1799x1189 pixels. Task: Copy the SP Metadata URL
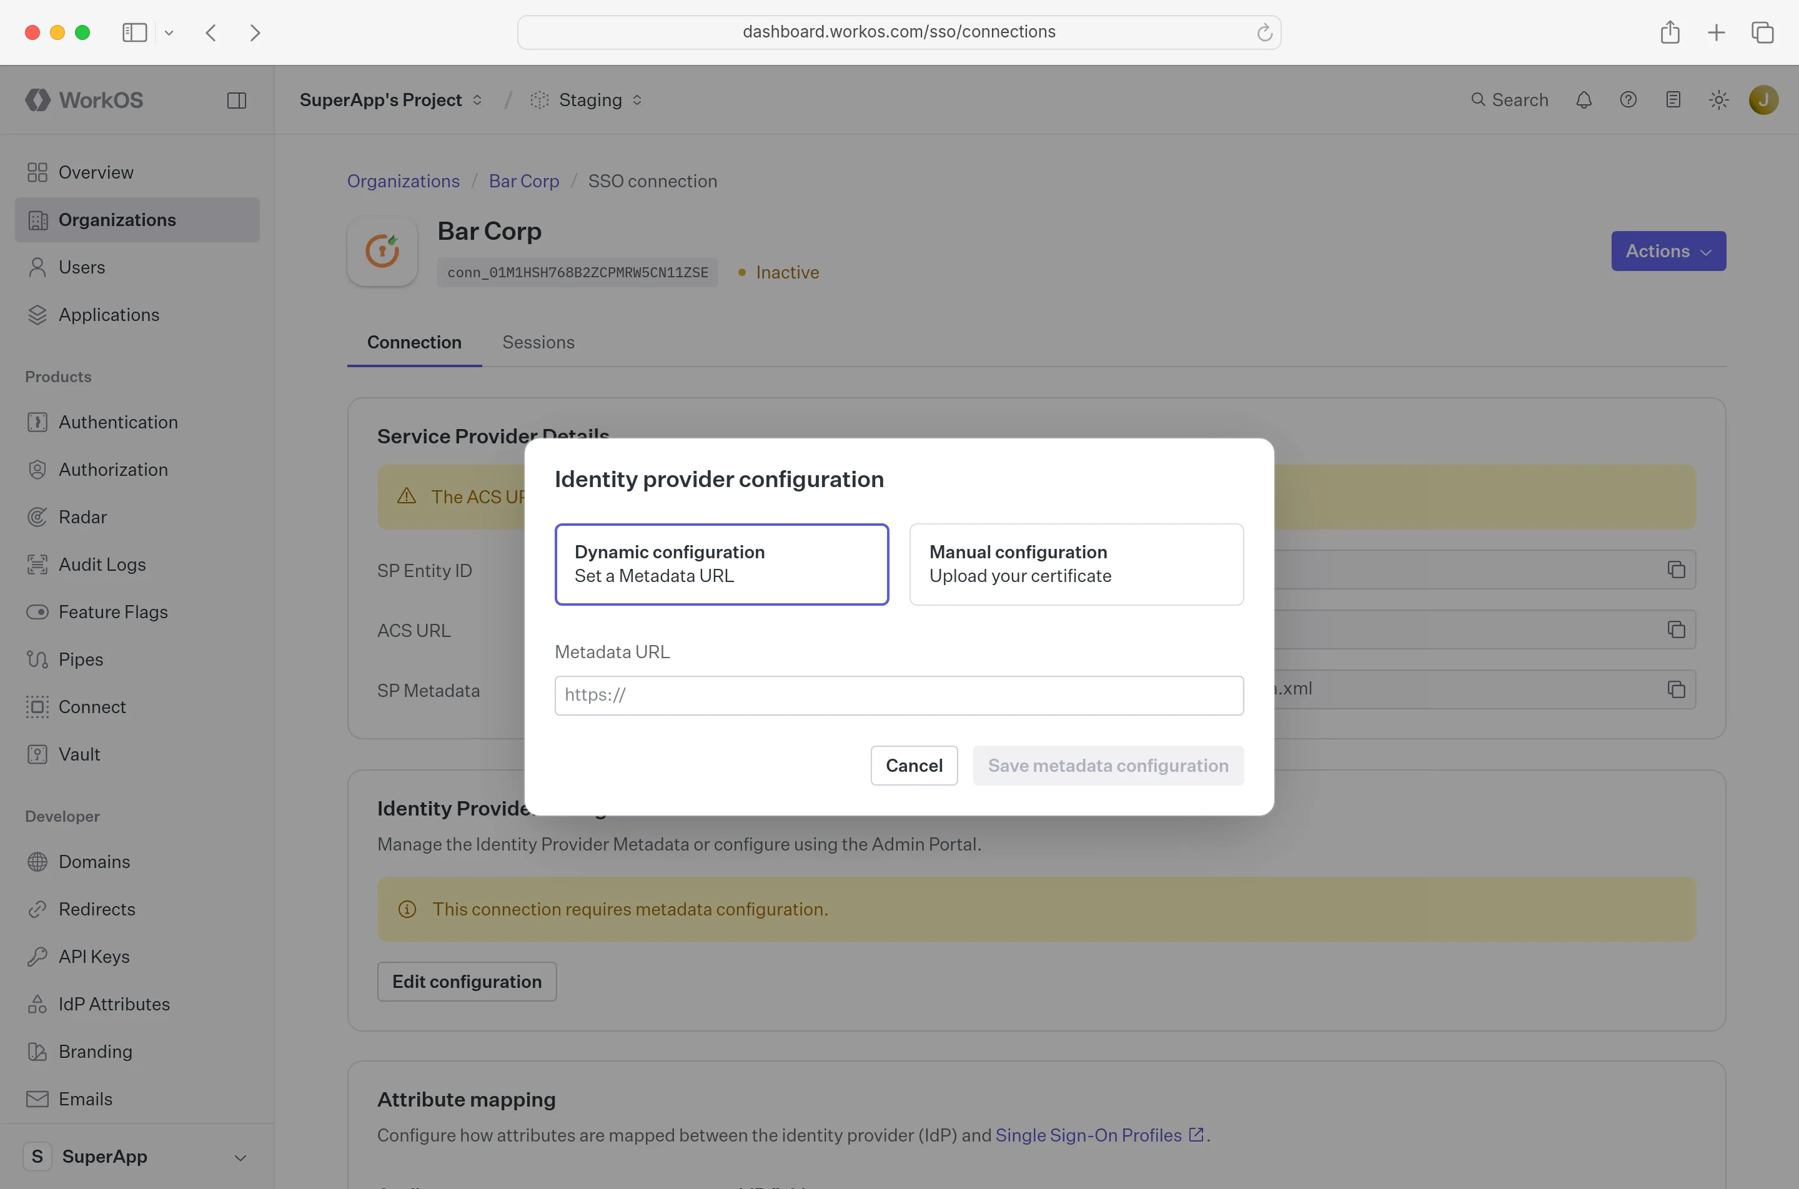point(1676,689)
